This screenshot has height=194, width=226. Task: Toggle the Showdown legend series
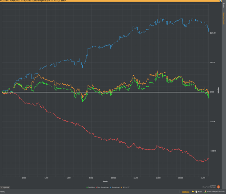[115, 187]
